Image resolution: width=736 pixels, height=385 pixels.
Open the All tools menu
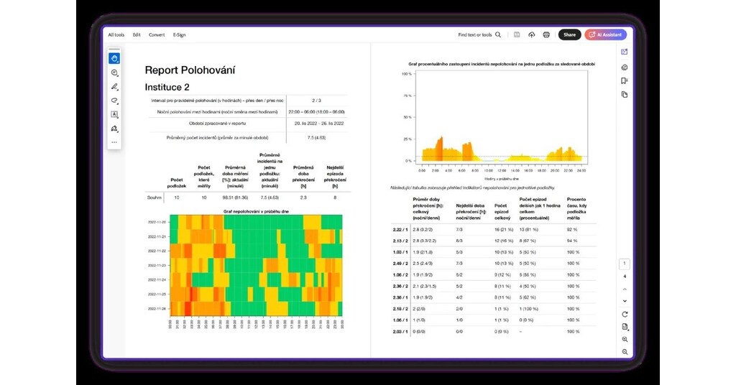click(x=116, y=34)
